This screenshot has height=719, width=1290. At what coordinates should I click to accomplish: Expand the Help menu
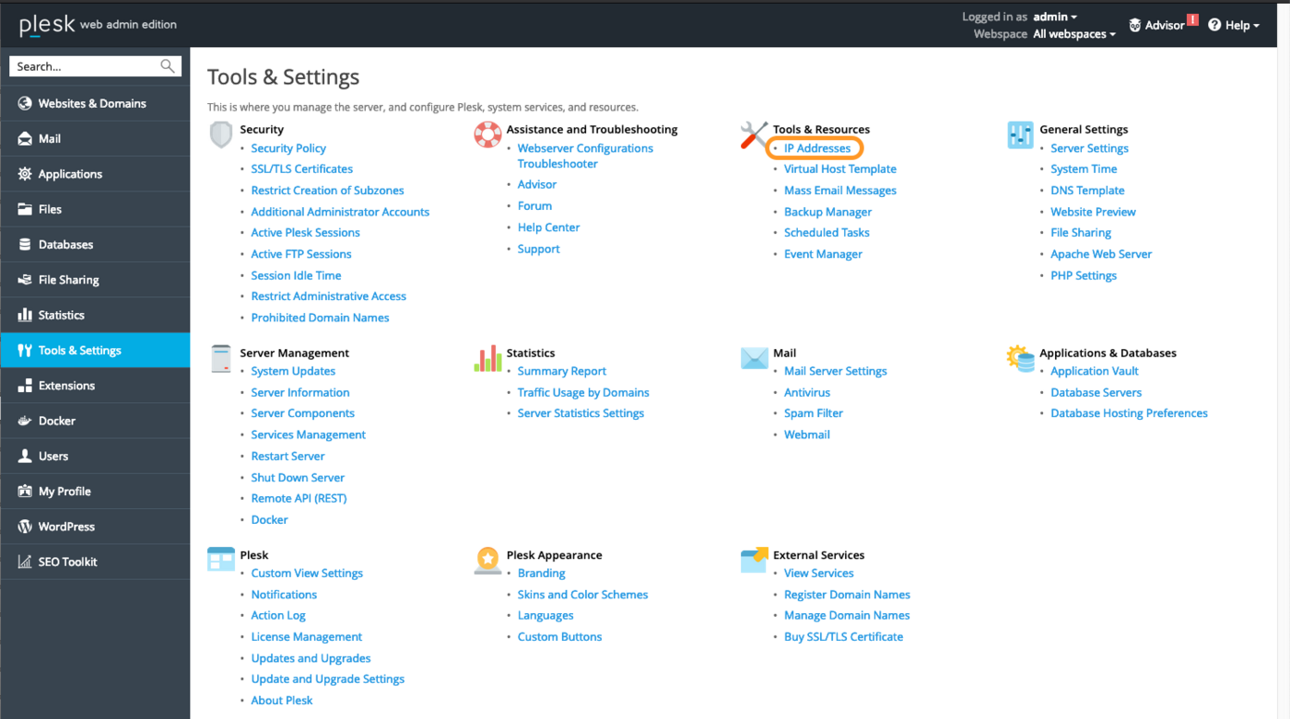point(1233,25)
